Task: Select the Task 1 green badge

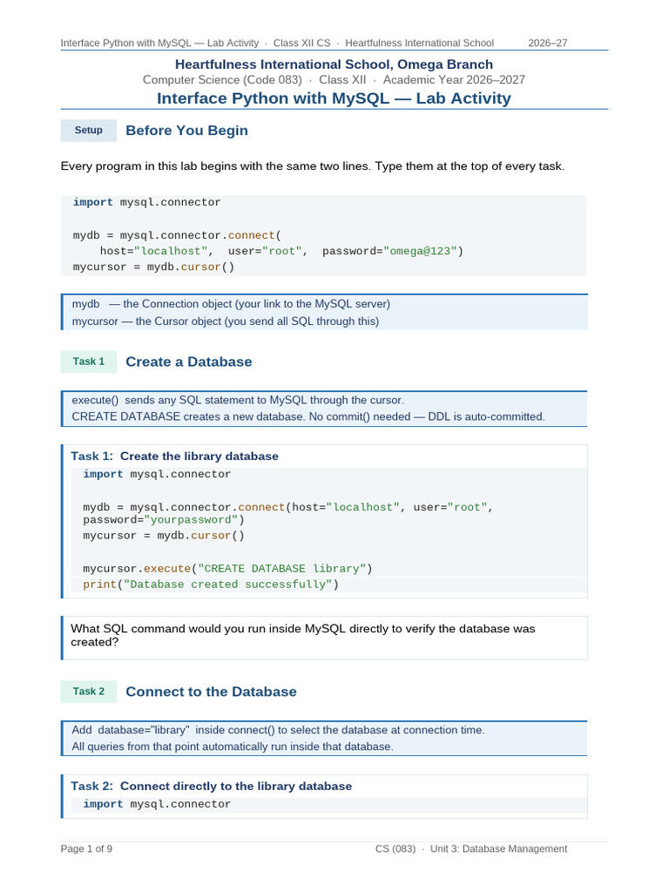Action: [x=89, y=362]
